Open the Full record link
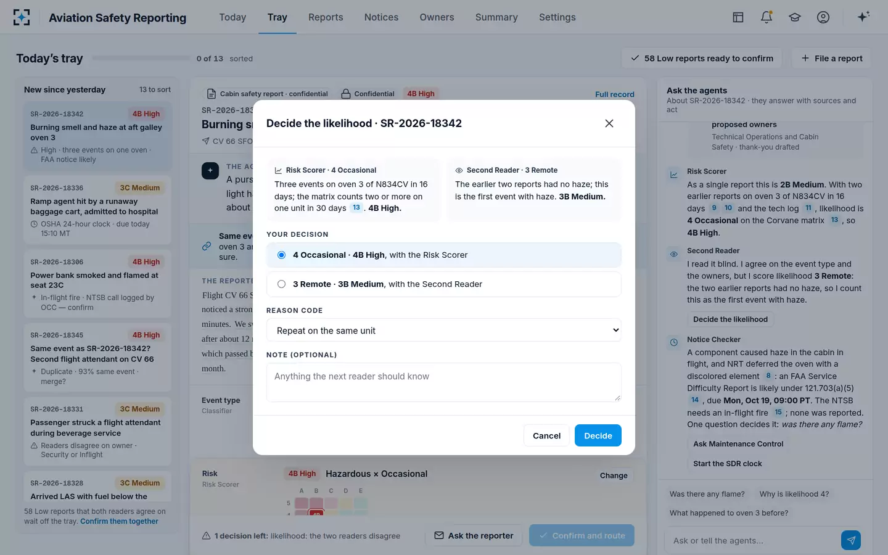 615,94
